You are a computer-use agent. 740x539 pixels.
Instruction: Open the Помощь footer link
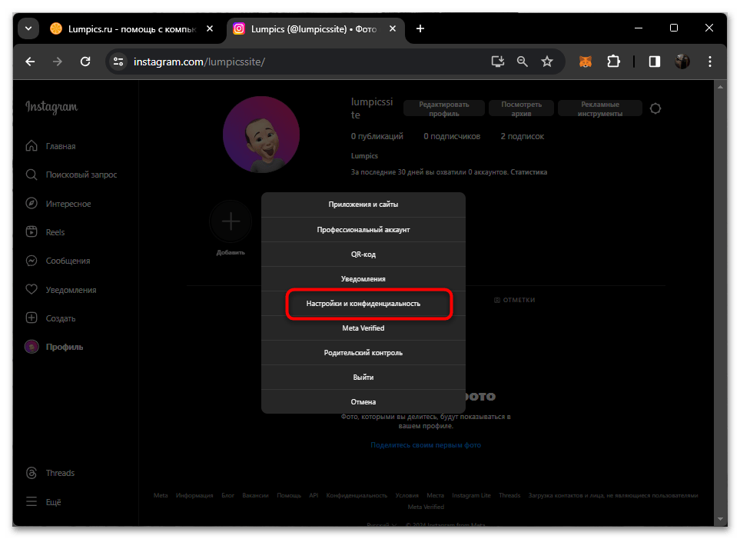point(289,495)
